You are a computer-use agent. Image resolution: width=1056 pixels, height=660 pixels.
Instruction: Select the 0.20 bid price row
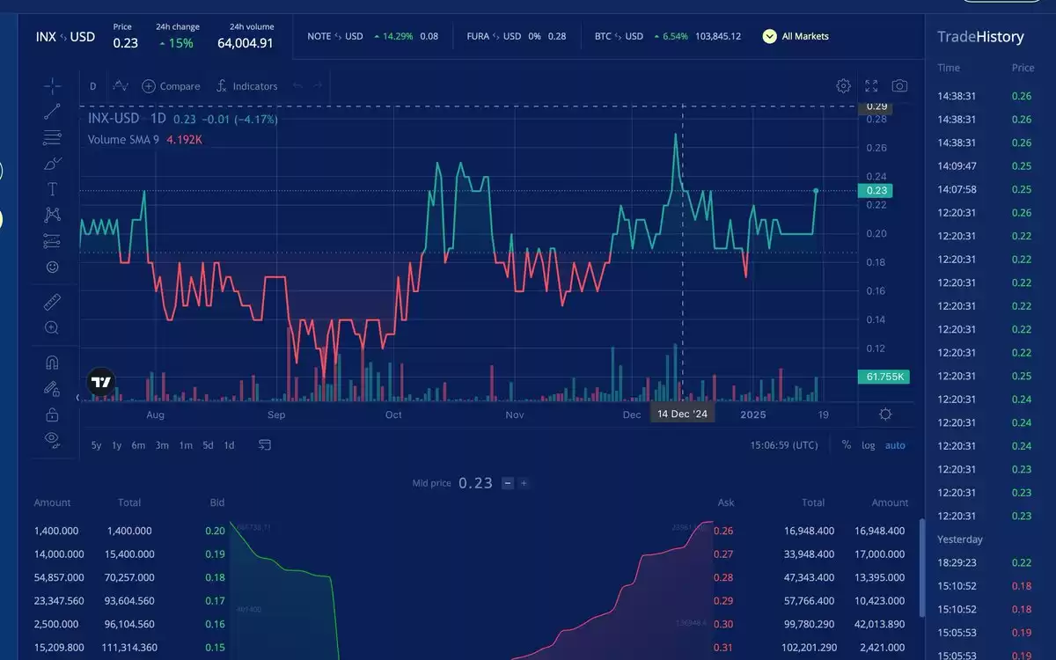(x=129, y=531)
